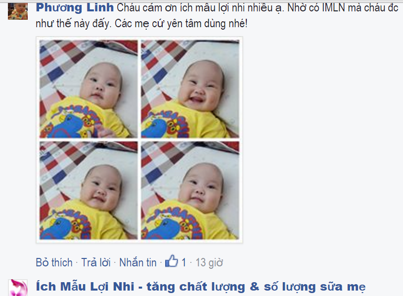View who liked via the count "1"
Image resolution: width=403 pixels, height=296 pixels.
184,262
